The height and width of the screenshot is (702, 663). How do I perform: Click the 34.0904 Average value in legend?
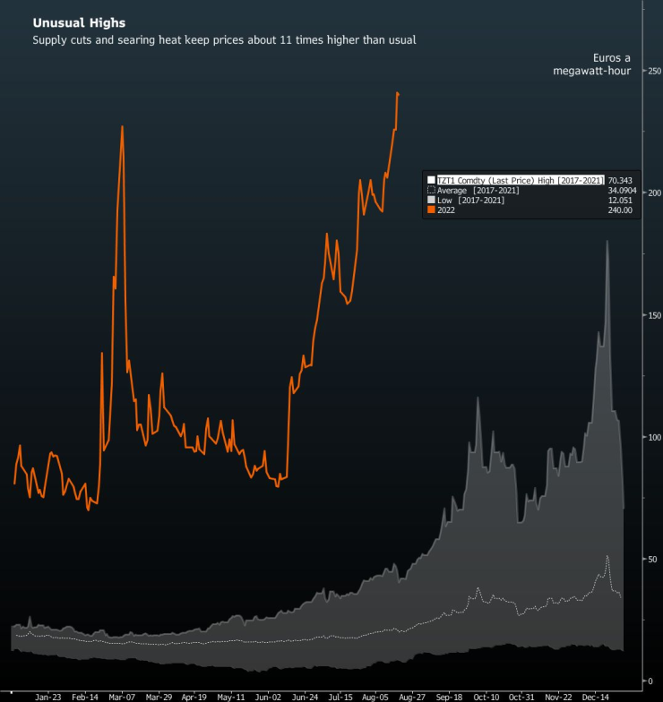point(620,190)
